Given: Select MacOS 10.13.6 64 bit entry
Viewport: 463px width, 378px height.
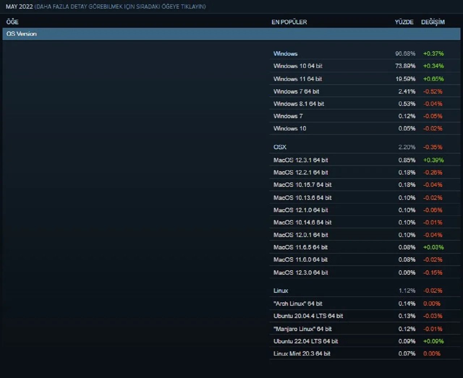Looking at the screenshot, I should click(365, 198).
